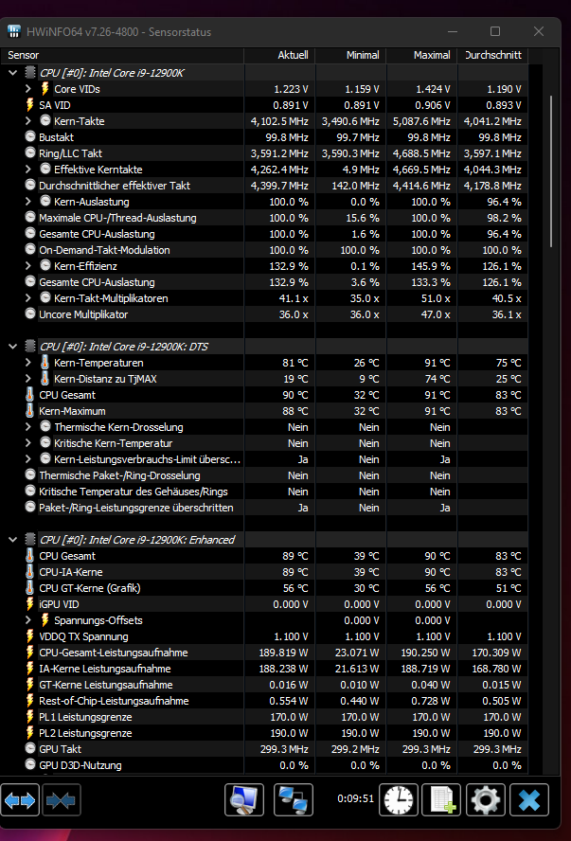Click the clock icon beside Bustakt
The image size is (571, 841).
click(30, 136)
